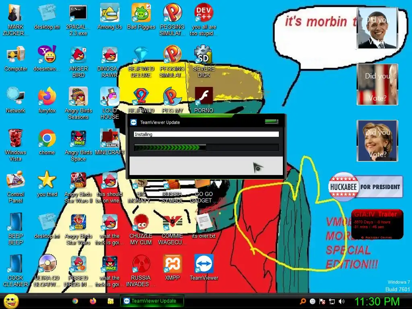Image resolution: width=412 pixels, height=309 pixels.
Task: Select the BEEP BEEP icon
Action: [16, 229]
